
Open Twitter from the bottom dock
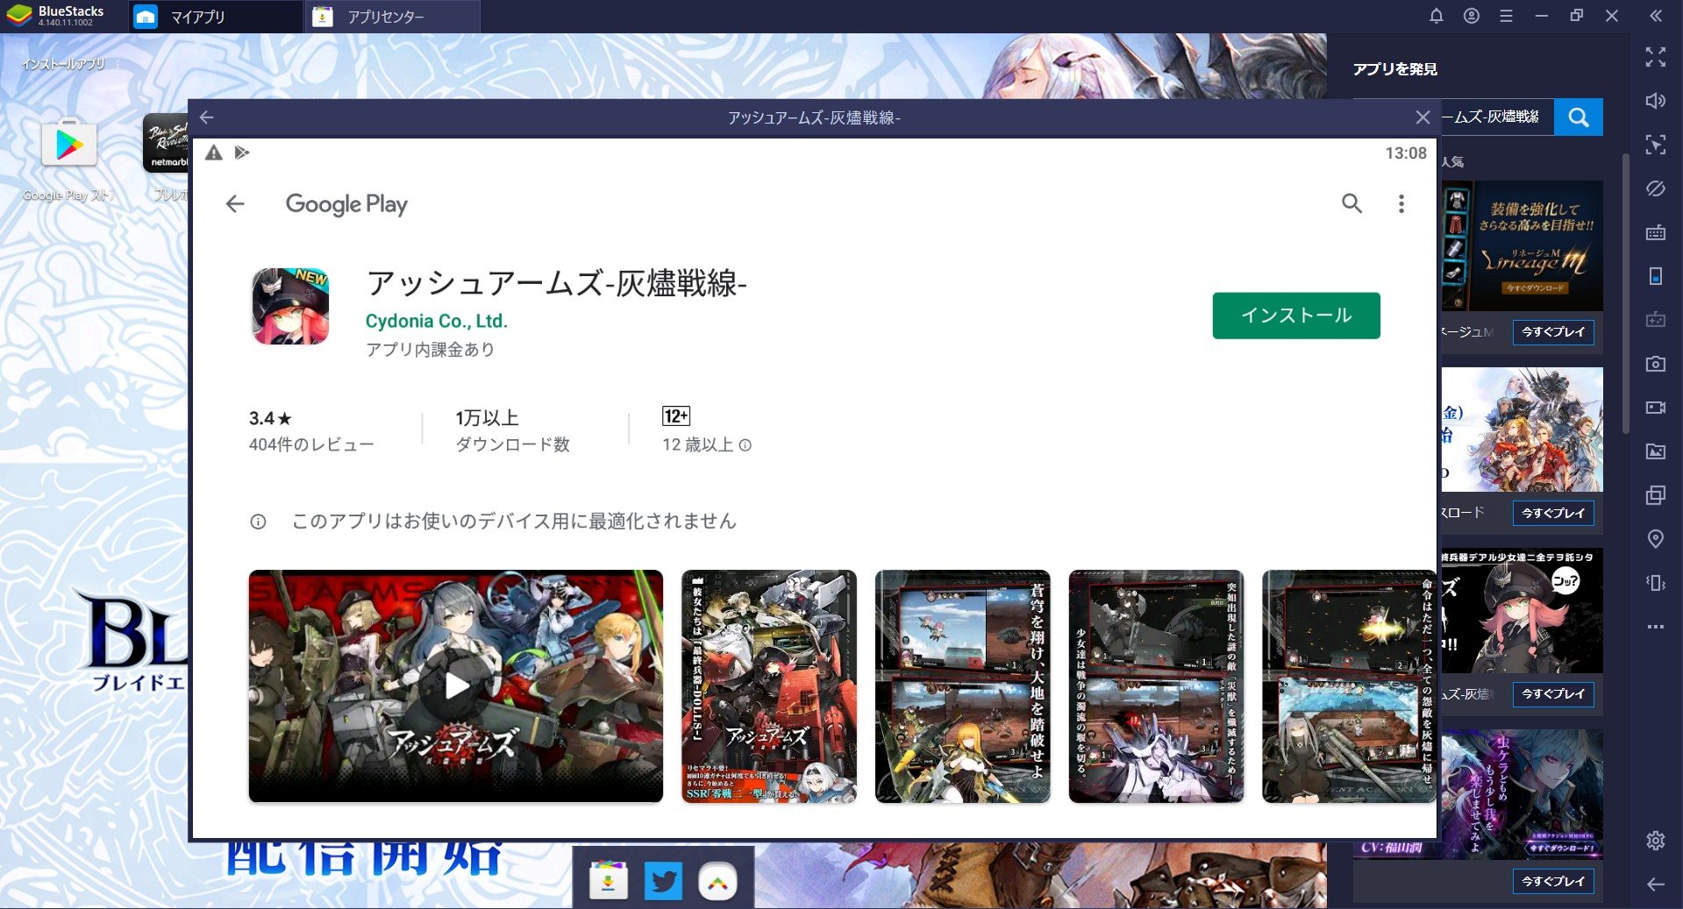pyautogui.click(x=663, y=881)
